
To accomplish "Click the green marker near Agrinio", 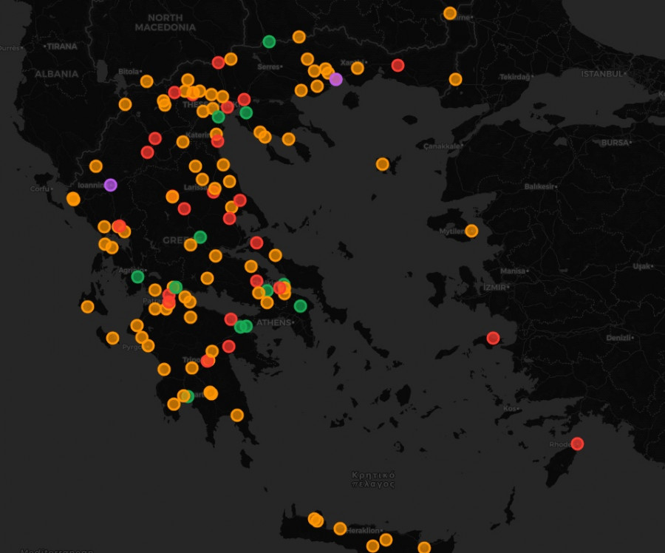I will tap(137, 276).
